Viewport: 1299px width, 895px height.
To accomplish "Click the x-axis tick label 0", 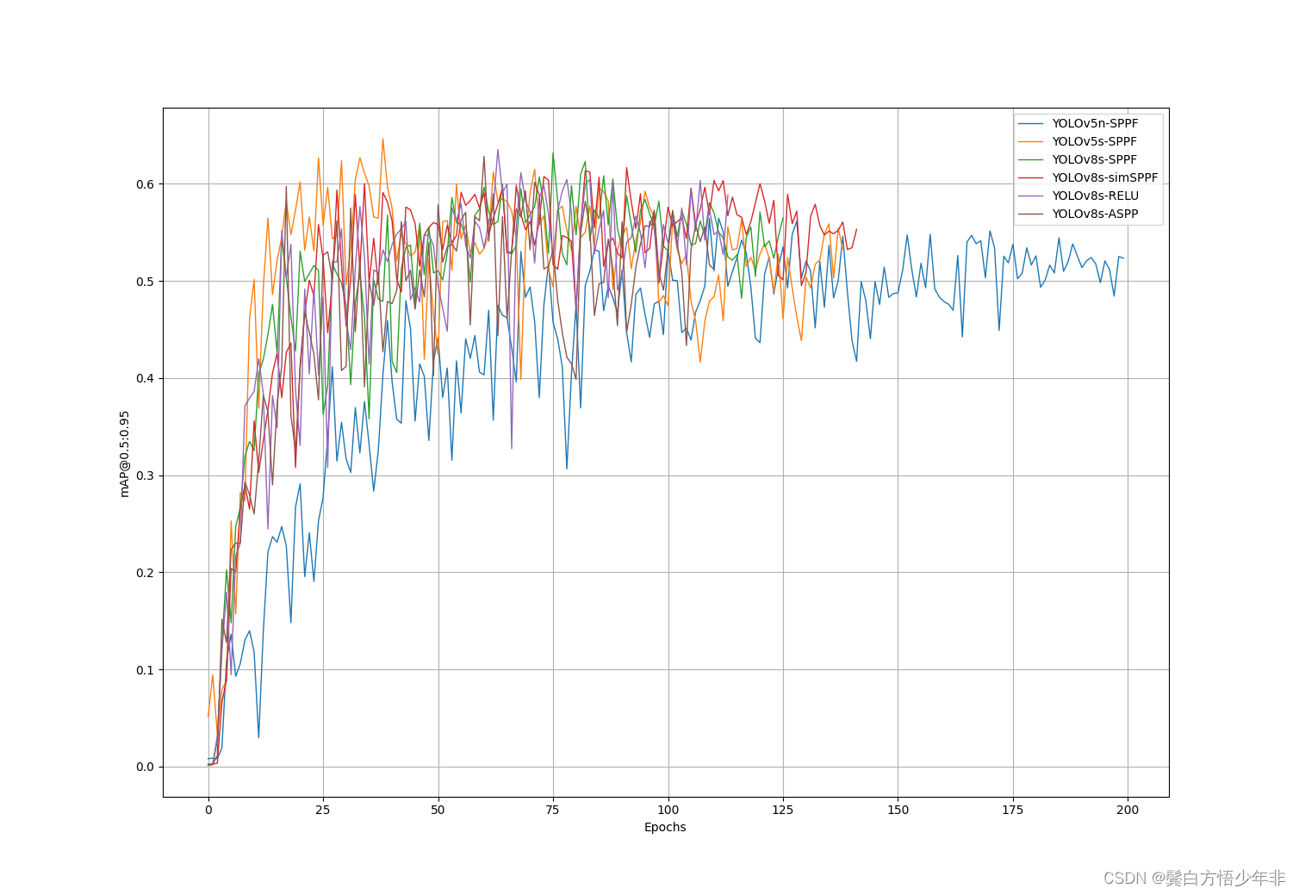I will (x=208, y=810).
